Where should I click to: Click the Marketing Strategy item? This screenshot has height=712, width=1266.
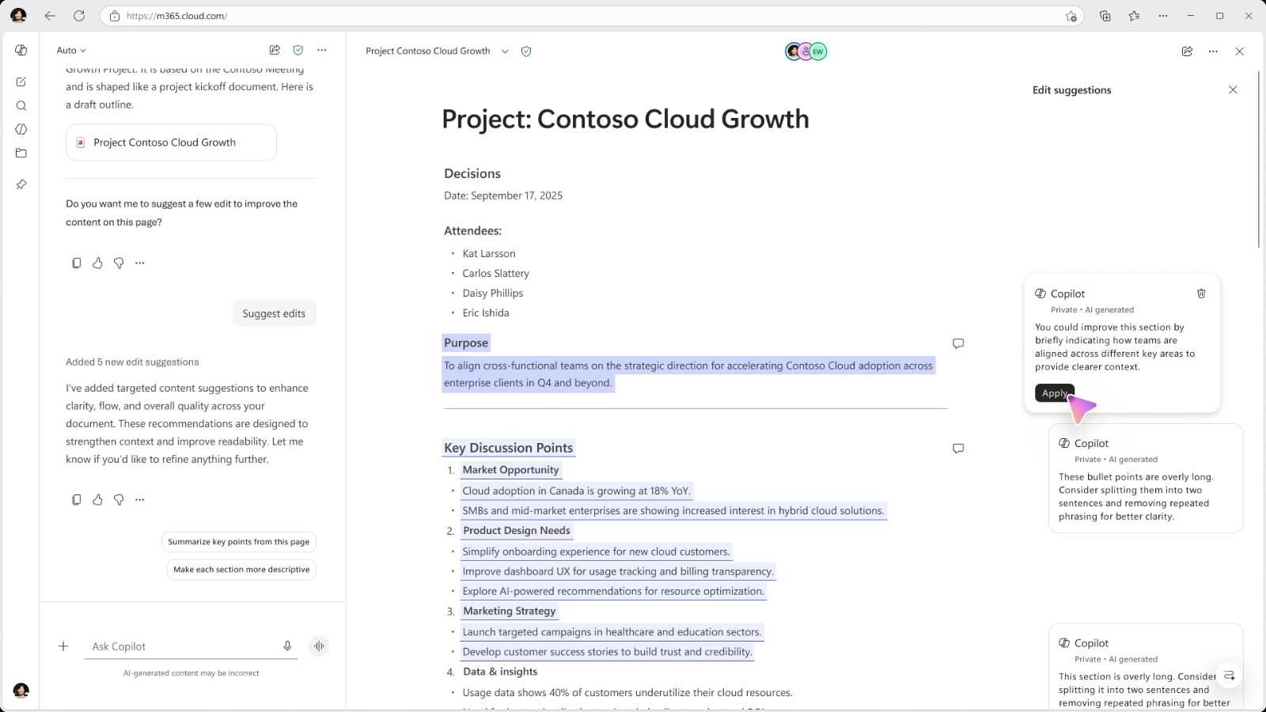510,611
